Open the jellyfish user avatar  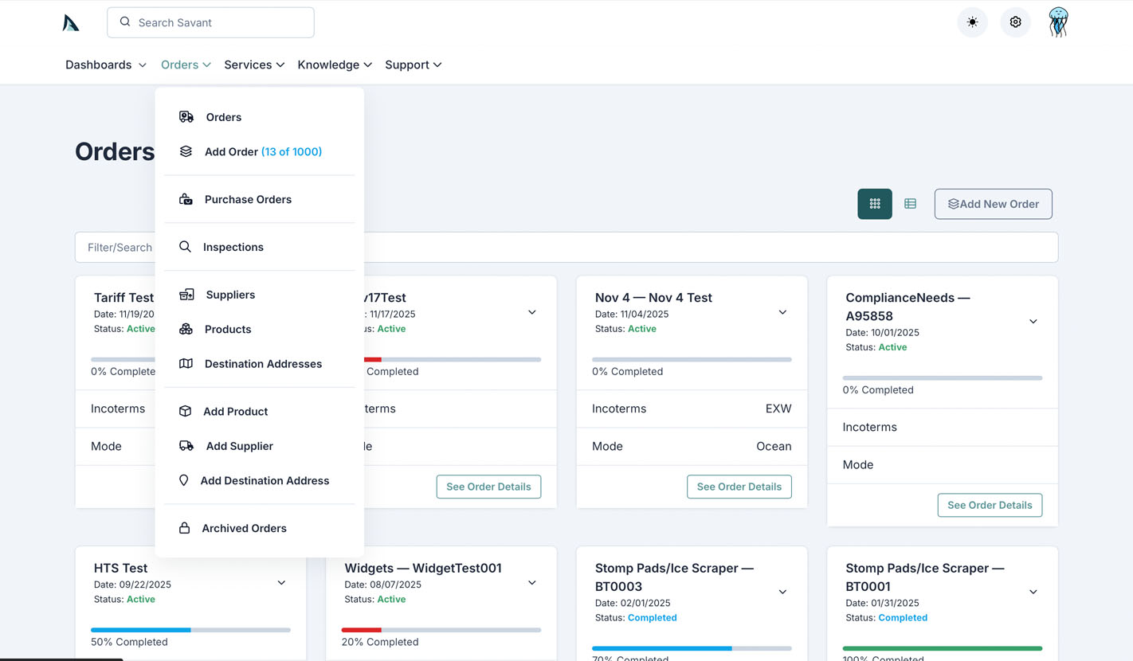tap(1058, 22)
